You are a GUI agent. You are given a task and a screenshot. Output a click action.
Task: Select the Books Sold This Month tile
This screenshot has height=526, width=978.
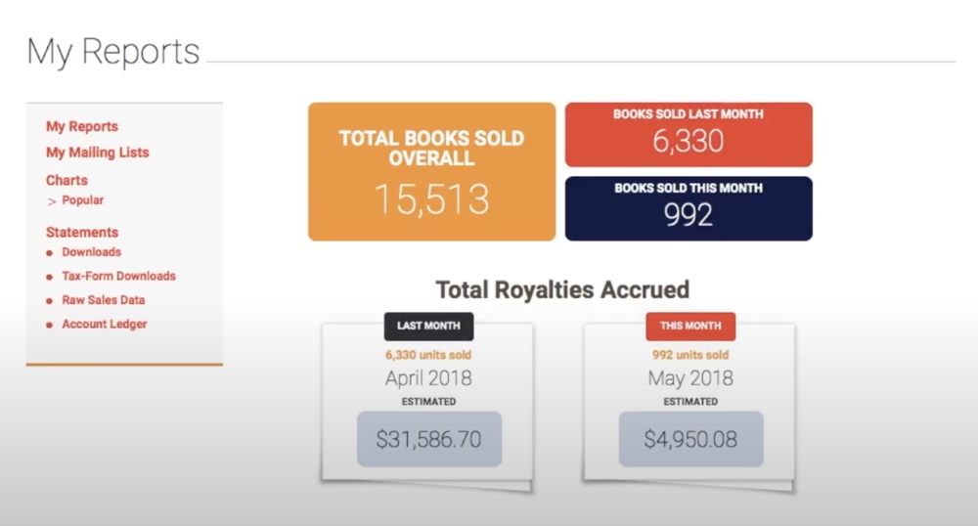pyautogui.click(x=689, y=208)
